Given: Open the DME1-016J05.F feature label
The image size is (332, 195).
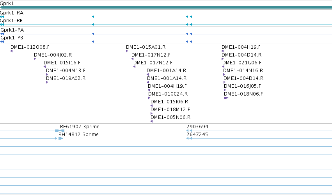Looking at the screenshot, I should point(242,86).
